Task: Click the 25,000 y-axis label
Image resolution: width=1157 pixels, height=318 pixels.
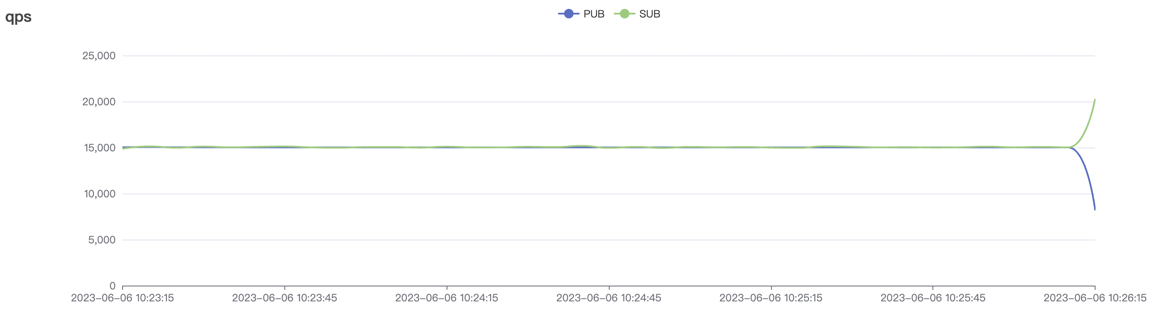Action: tap(99, 55)
